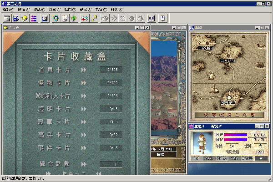Screen dimensions: 273x182
Task: Click the red and blue people toolbar icon
Action: click(85, 18)
